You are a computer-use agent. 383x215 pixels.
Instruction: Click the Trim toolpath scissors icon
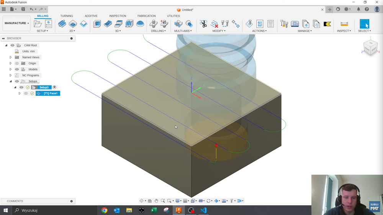[203, 24]
